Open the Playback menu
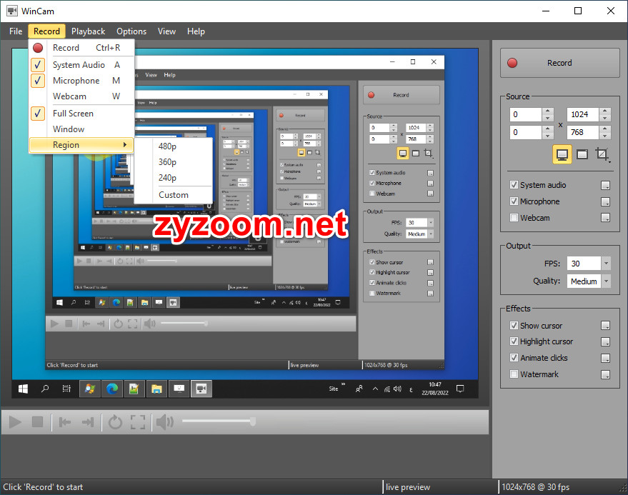Image resolution: width=628 pixels, height=495 pixels. coord(88,31)
